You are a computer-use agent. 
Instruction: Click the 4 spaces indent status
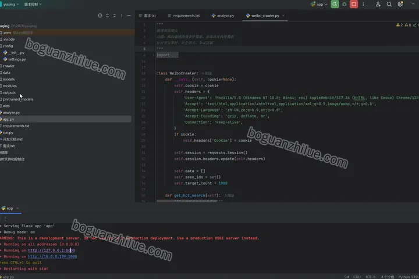[x=387, y=277]
